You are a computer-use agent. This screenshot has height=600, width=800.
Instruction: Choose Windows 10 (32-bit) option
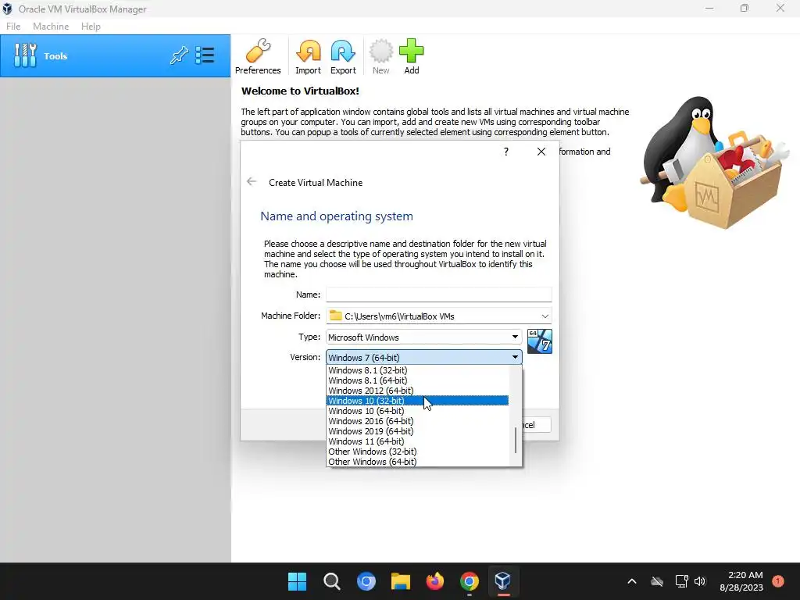point(417,401)
